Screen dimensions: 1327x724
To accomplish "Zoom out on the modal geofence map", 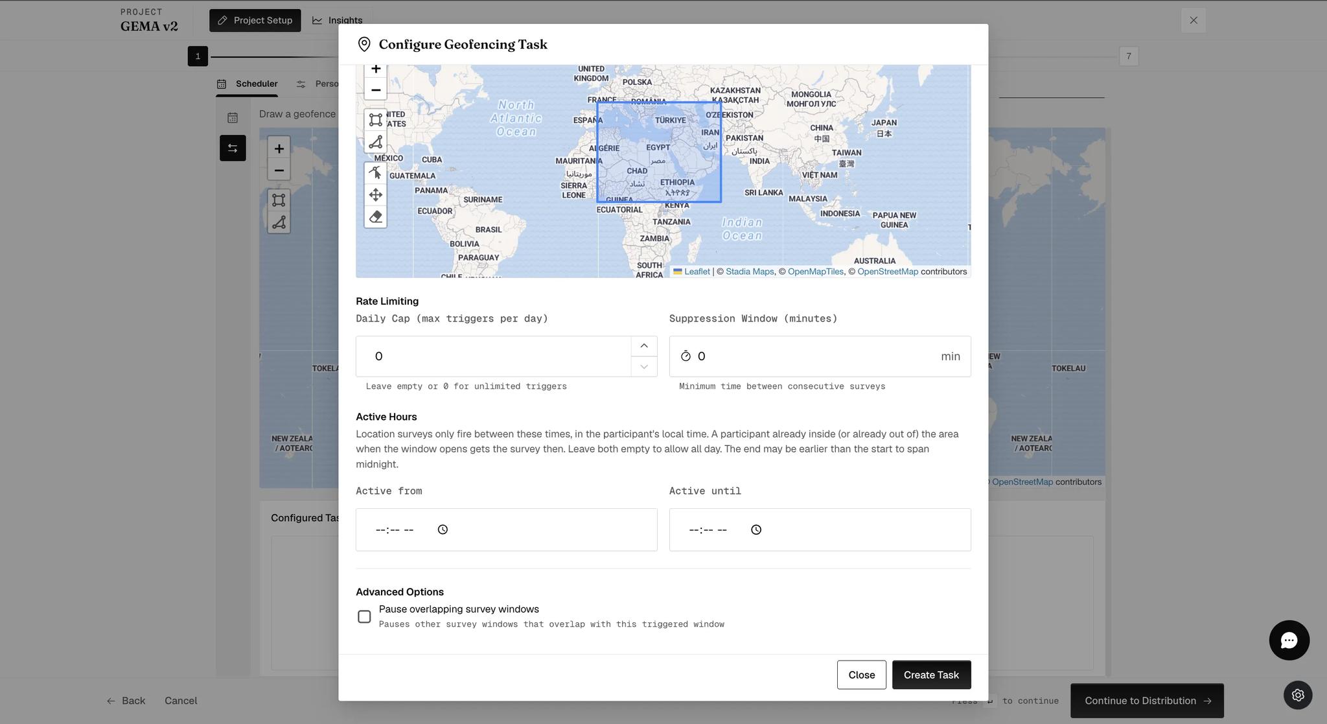I will pos(375,89).
